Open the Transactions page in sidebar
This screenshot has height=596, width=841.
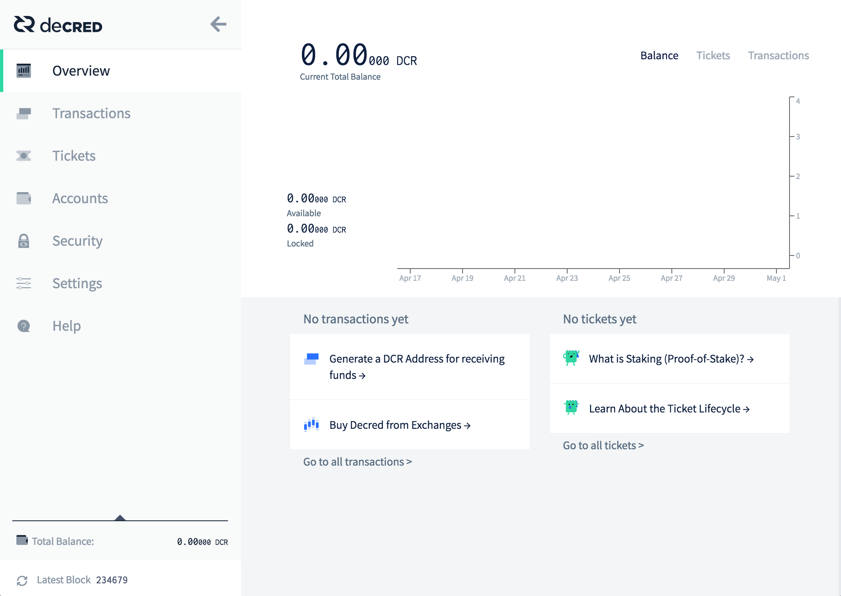point(121,113)
